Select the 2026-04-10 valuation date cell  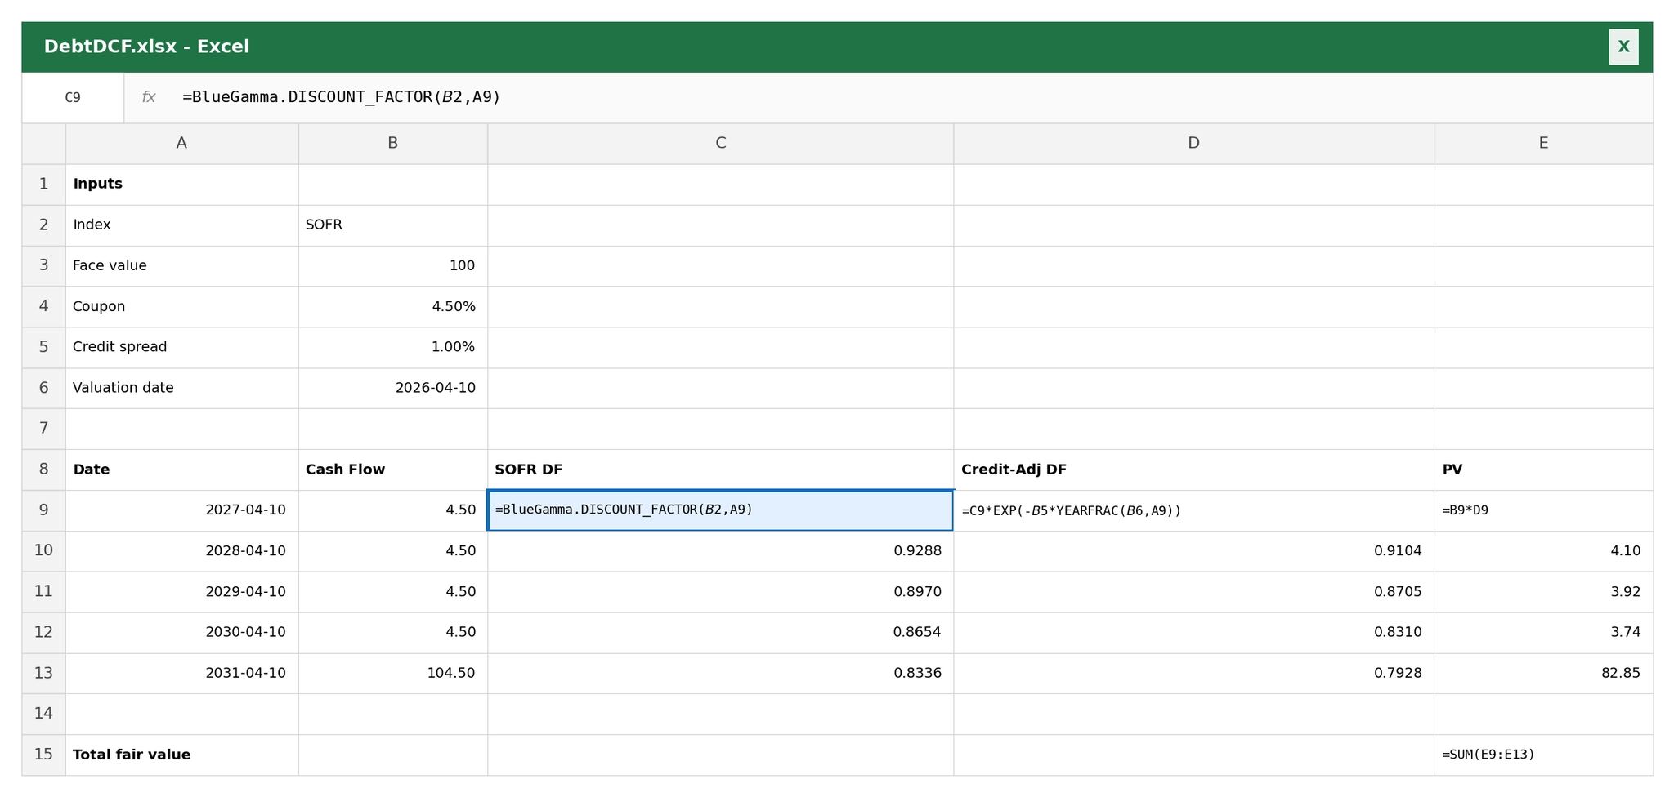coord(393,388)
